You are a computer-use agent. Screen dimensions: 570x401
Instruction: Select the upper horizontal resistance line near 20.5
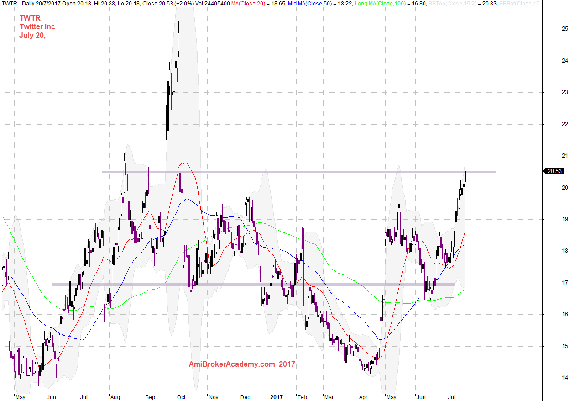[298, 172]
